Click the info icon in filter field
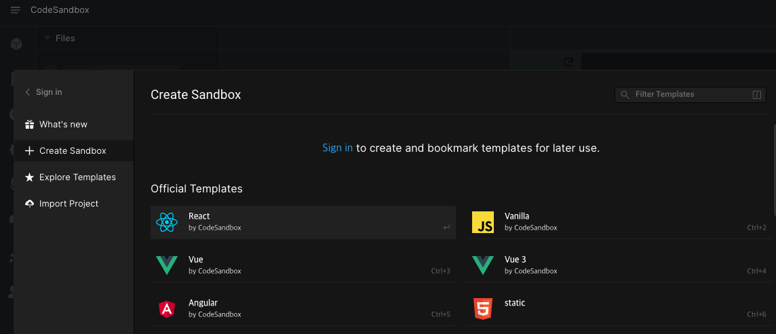This screenshot has height=334, width=776. pos(757,95)
